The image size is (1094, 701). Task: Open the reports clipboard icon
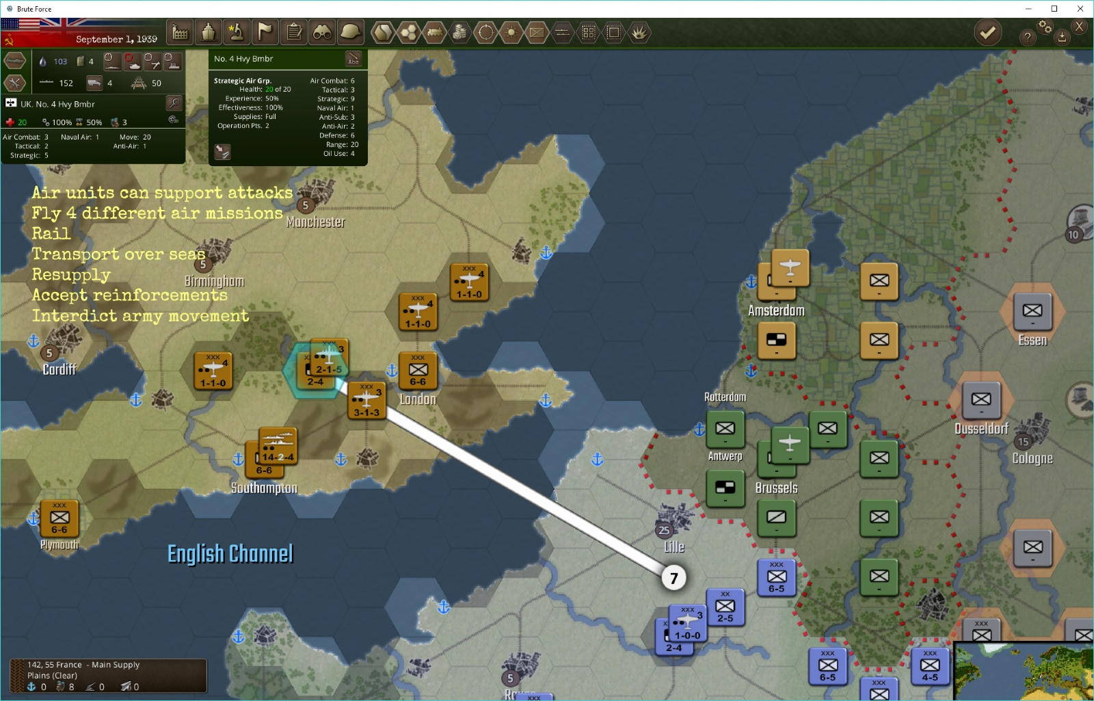(x=293, y=32)
